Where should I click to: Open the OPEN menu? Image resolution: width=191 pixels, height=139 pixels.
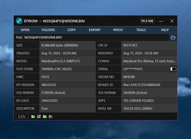pyautogui.click(x=25, y=30)
